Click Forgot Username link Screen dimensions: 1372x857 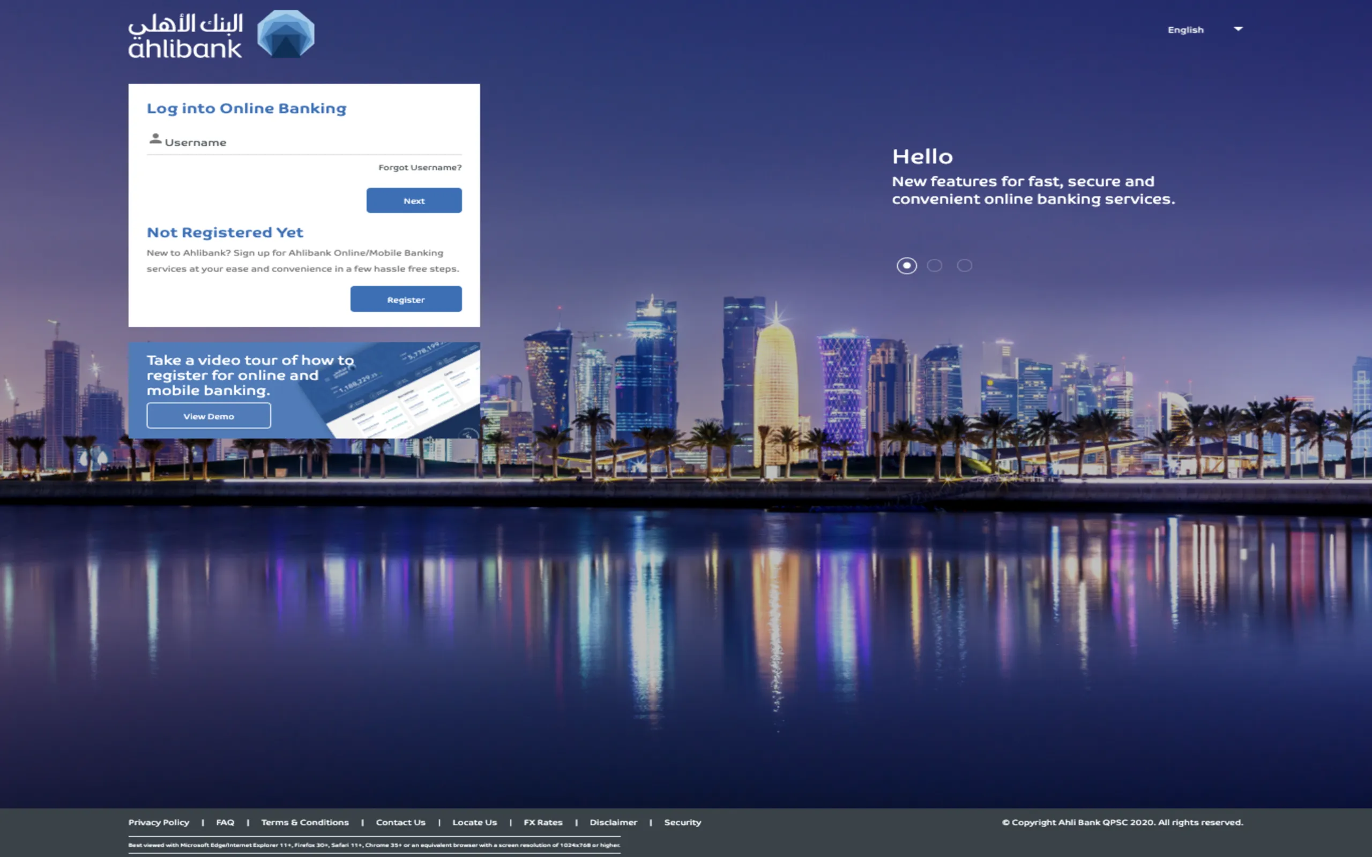pos(419,166)
